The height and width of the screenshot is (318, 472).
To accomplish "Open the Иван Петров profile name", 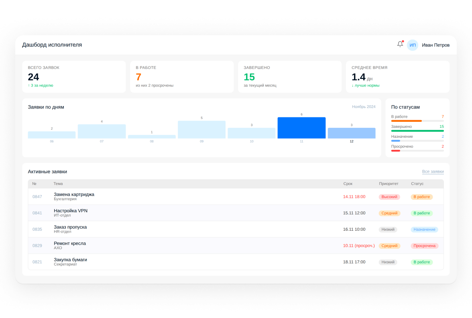I will pos(435,45).
